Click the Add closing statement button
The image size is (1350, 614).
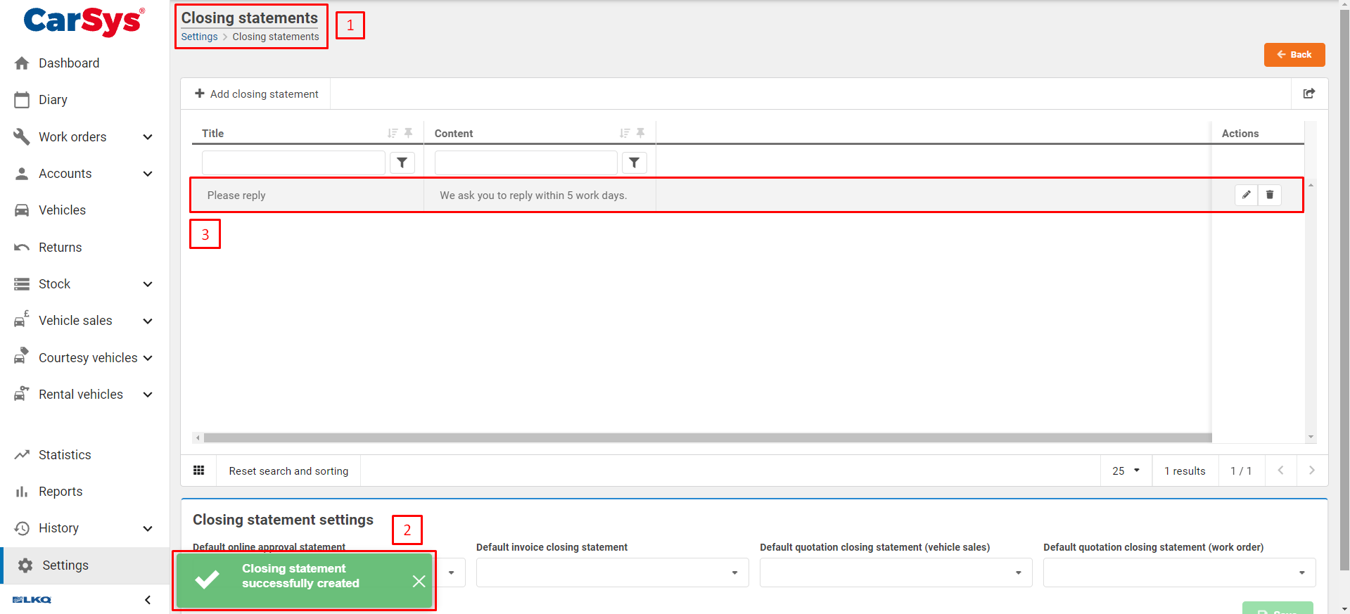257,94
